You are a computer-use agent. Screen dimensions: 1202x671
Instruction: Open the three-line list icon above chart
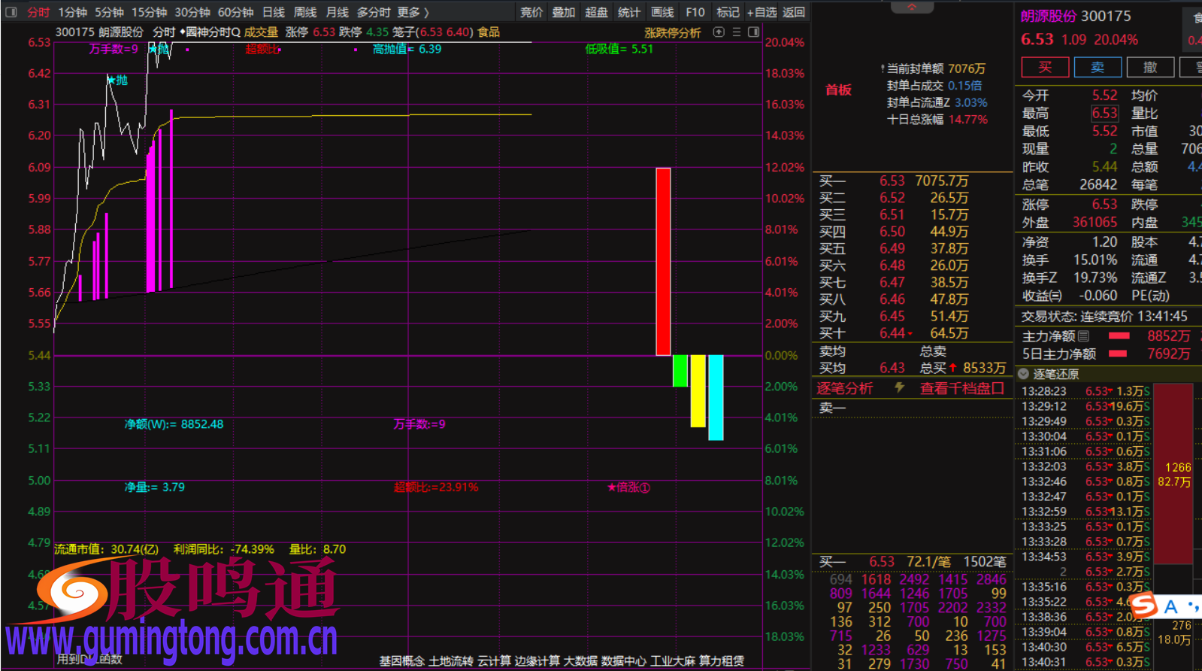pyautogui.click(x=737, y=32)
